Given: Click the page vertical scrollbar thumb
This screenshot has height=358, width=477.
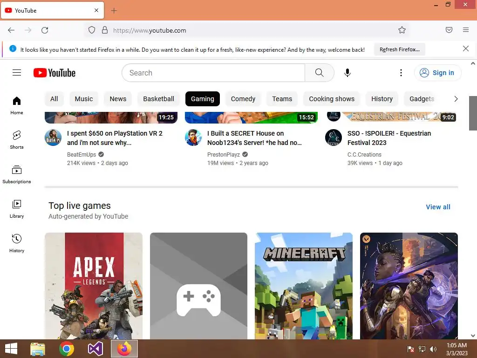Looking at the screenshot, I should click(x=473, y=113).
